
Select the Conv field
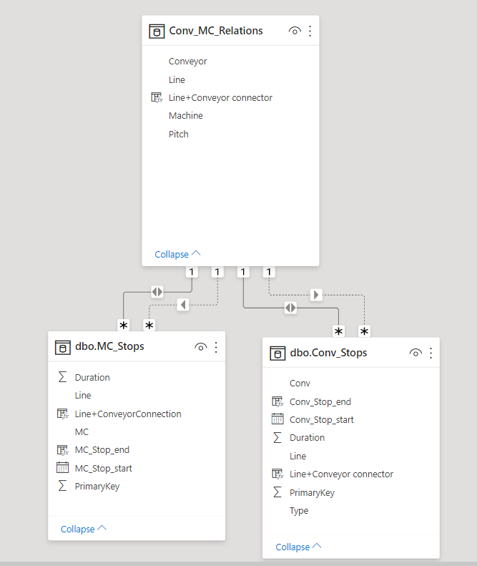[x=300, y=384]
